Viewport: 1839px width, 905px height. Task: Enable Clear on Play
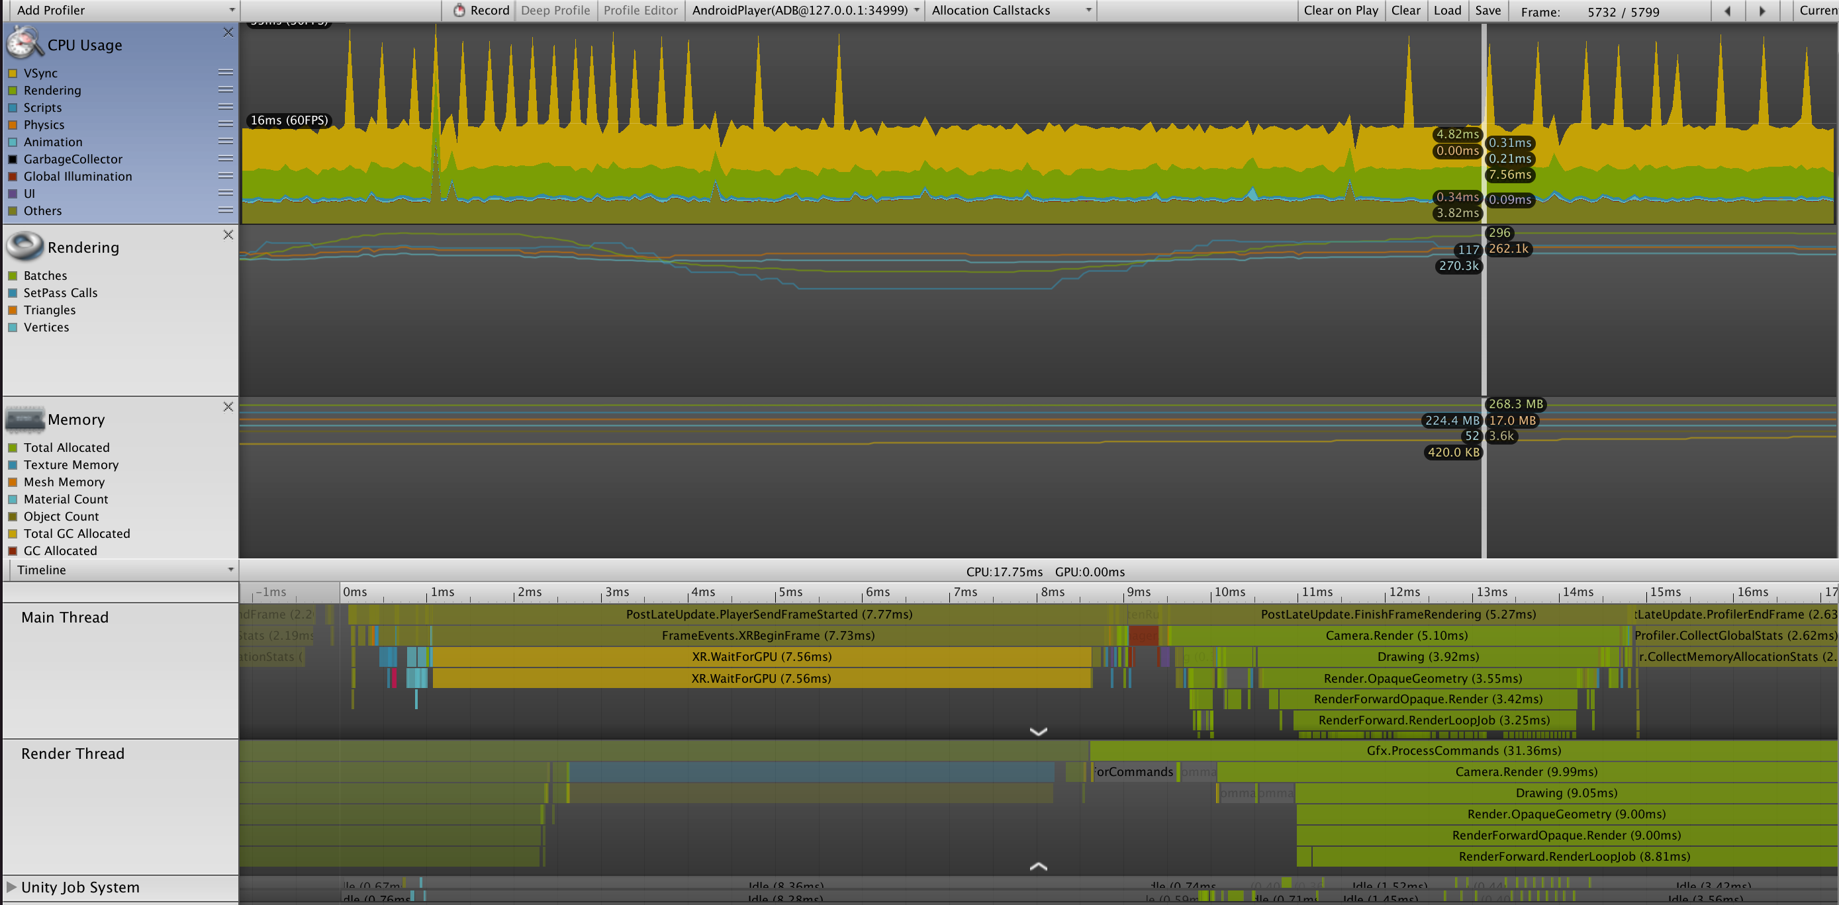[x=1341, y=10]
